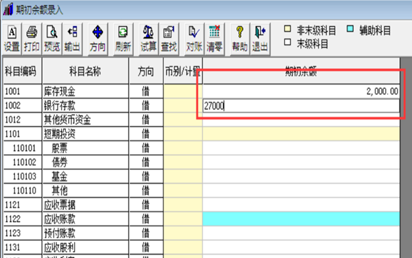Click the 非末级科目 yellow legend swatch
The image size is (412, 258).
pos(288,29)
